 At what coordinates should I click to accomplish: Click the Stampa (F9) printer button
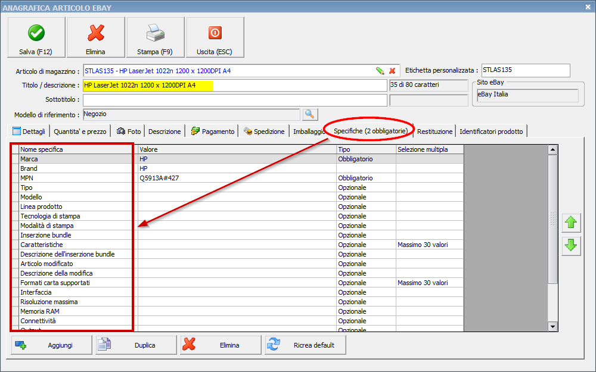(155, 37)
